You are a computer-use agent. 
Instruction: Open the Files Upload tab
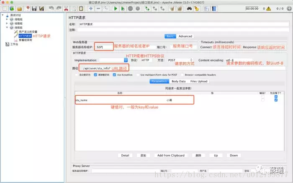pyautogui.click(x=199, y=81)
